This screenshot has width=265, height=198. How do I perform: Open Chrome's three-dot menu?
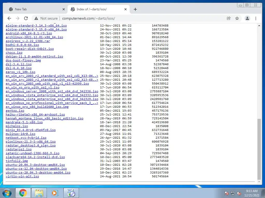point(256,18)
